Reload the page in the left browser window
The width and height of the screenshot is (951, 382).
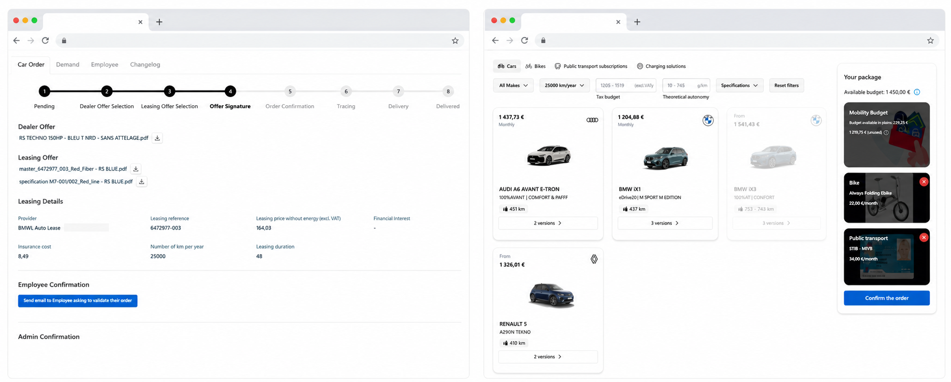tap(45, 40)
